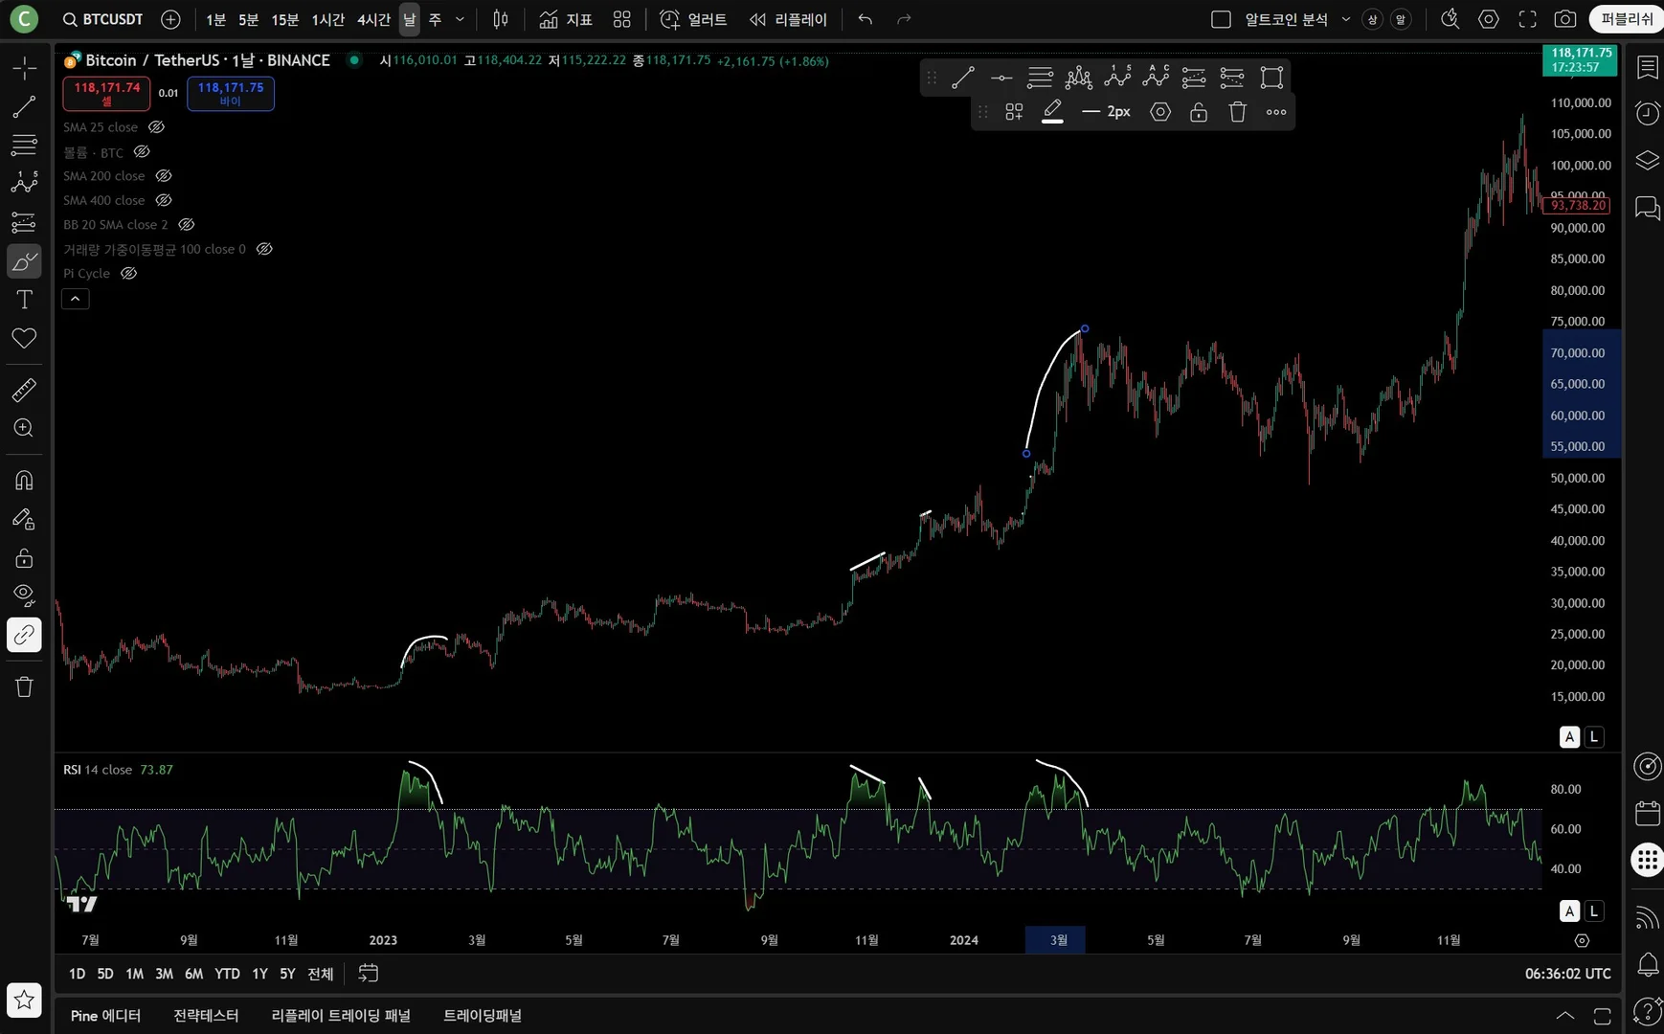Image resolution: width=1664 pixels, height=1034 pixels.
Task: Click the blue buy 바이 button
Action: [x=231, y=93]
